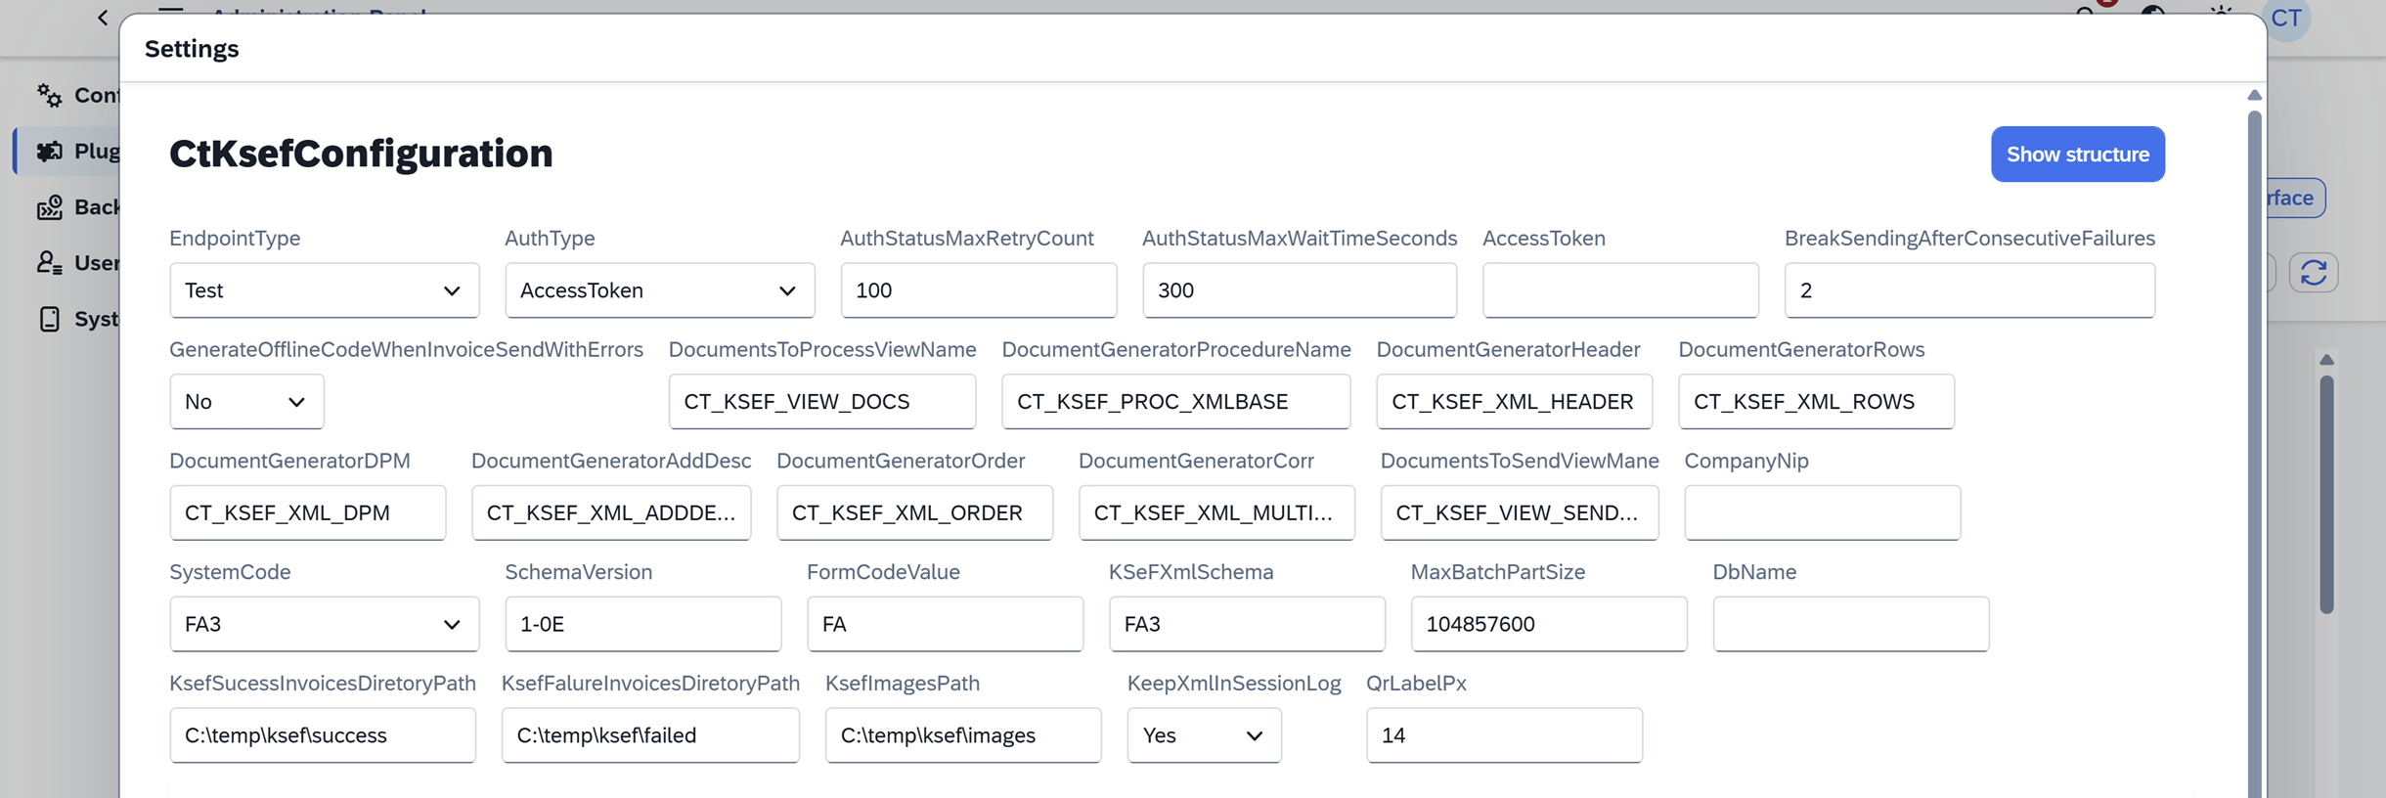2386x798 pixels.
Task: Click the KsefSucessInvoicesDiretoryPath field
Action: (323, 735)
